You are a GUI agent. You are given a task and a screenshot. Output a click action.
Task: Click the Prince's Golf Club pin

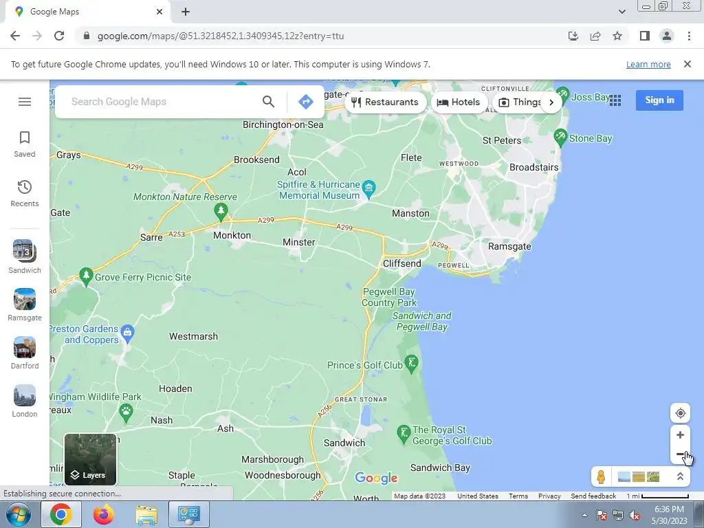[411, 364]
